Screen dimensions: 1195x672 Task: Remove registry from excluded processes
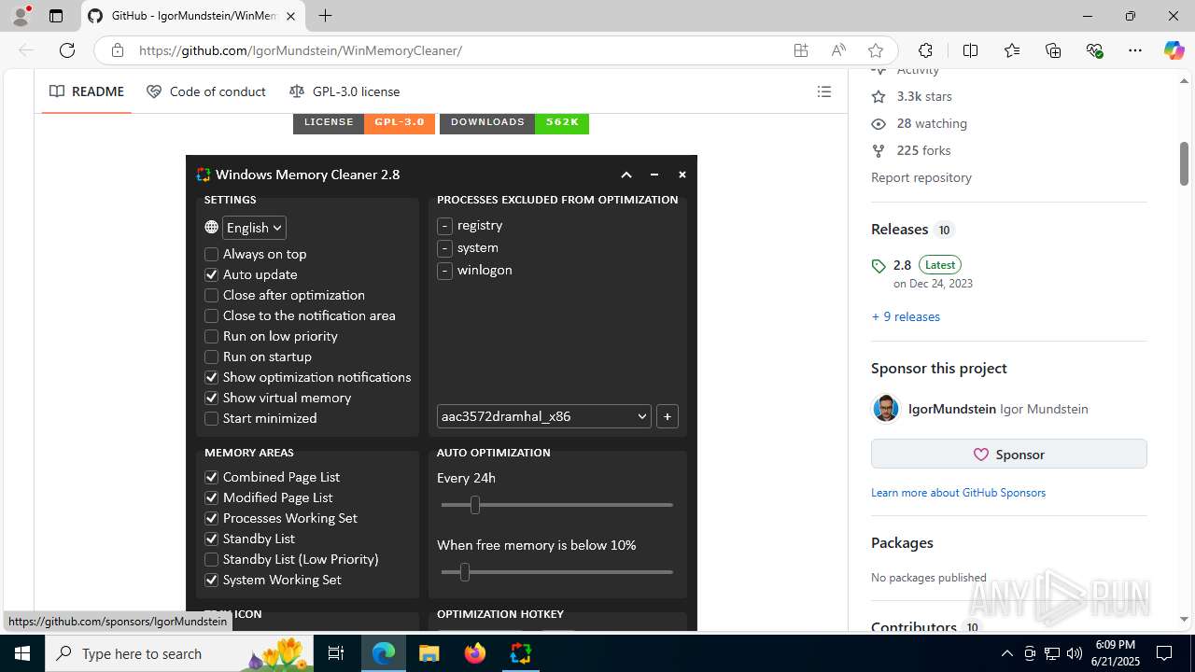click(444, 226)
